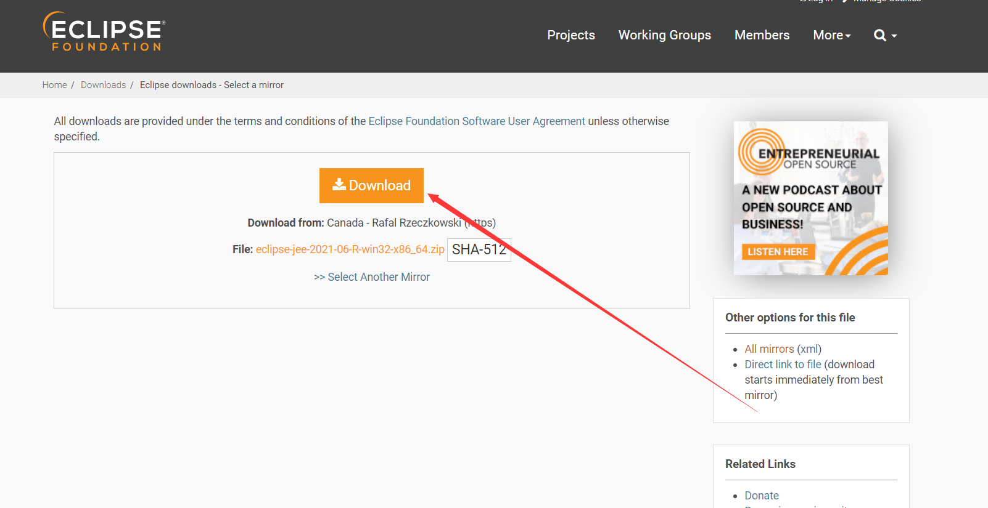This screenshot has height=508, width=988.
Task: Expand the More dropdown menu
Action: pyautogui.click(x=831, y=35)
